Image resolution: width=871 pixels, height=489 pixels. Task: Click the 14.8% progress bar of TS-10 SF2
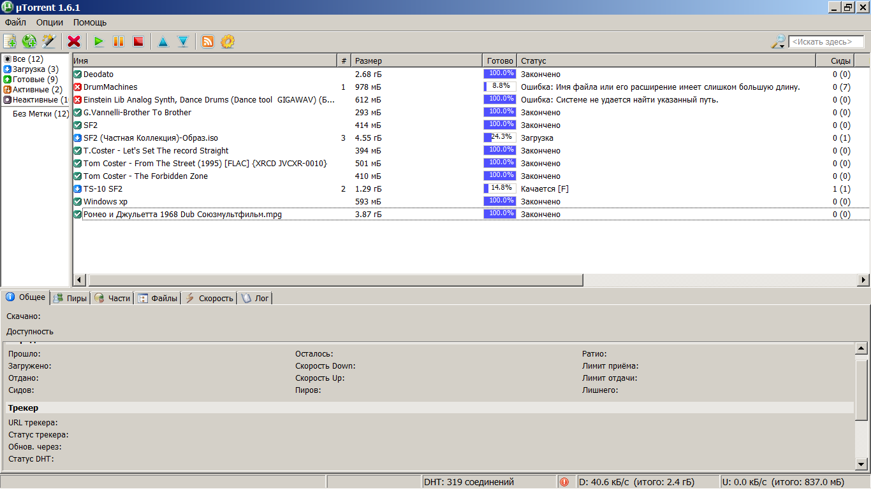500,188
